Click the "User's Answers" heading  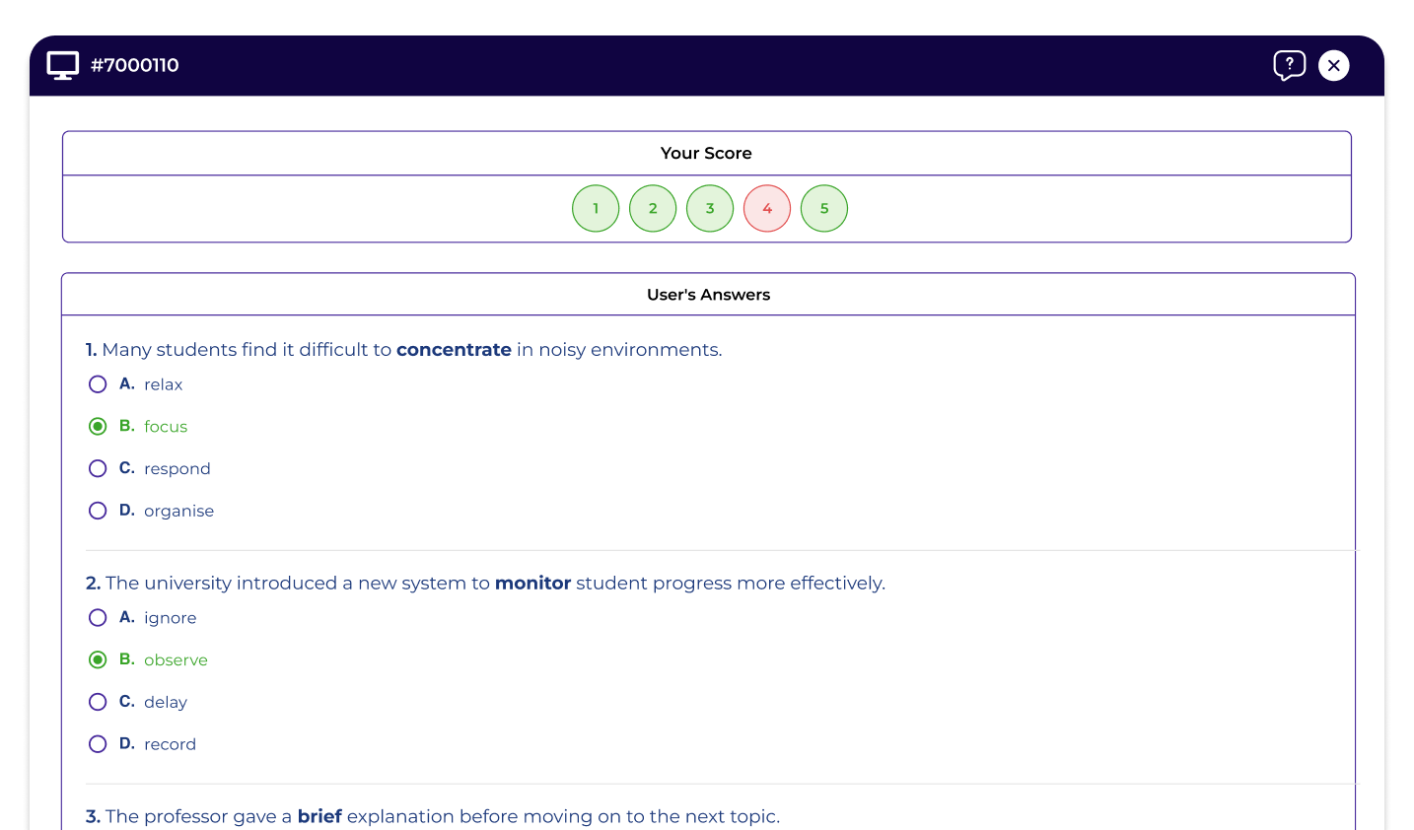click(708, 295)
